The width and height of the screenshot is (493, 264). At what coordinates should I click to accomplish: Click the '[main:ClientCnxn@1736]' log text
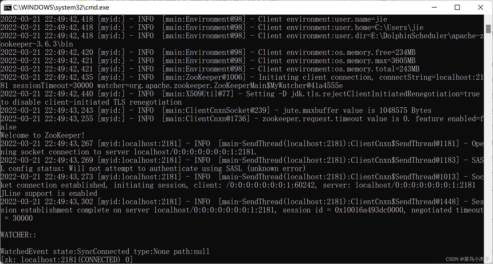click(x=206, y=119)
